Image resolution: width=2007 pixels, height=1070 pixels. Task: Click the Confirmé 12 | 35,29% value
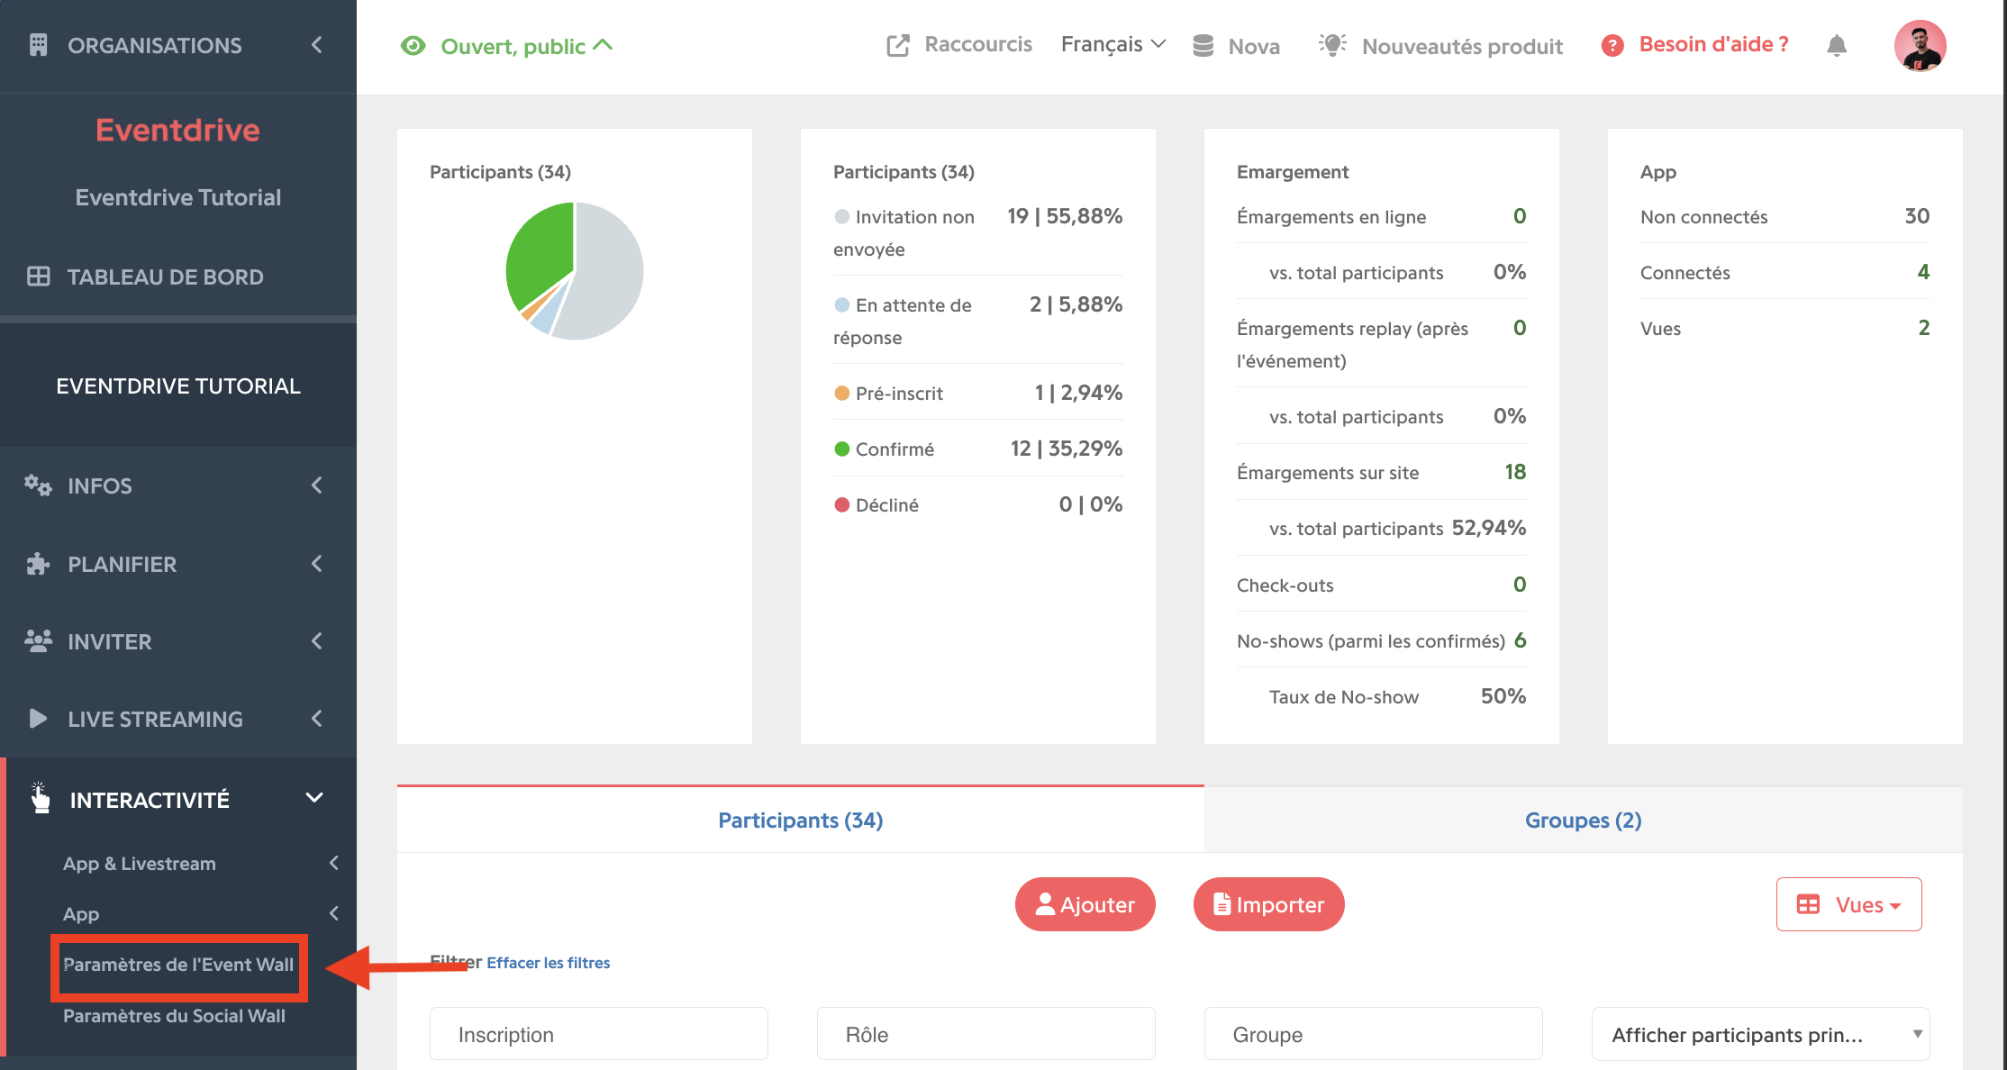[1067, 449]
